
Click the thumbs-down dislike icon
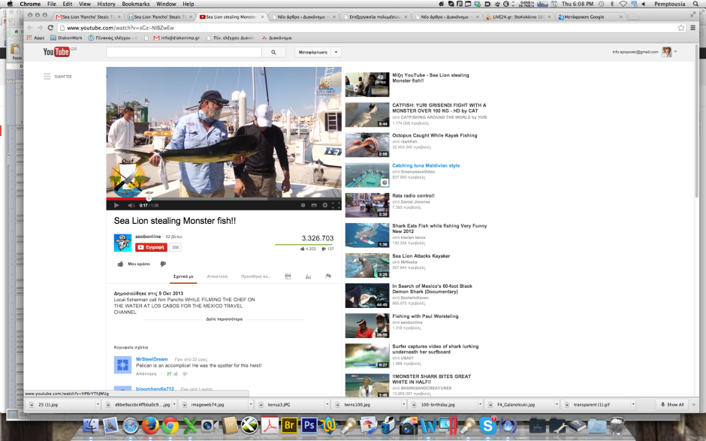tap(162, 264)
